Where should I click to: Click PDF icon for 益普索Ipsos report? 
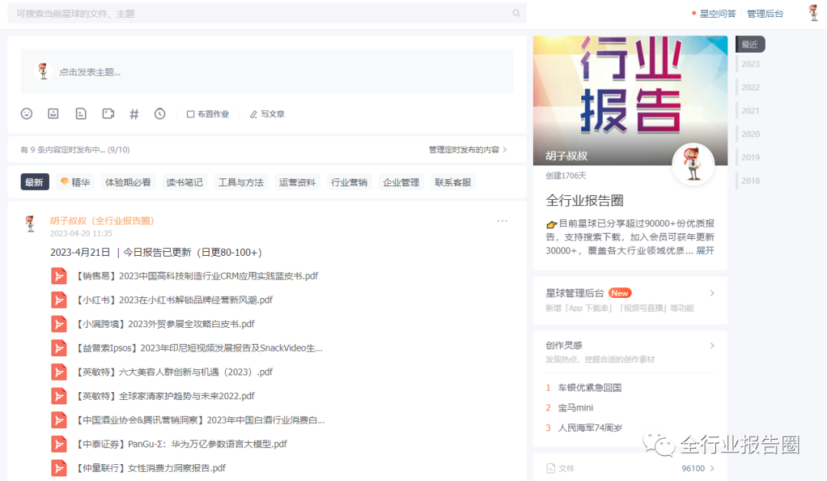point(59,348)
